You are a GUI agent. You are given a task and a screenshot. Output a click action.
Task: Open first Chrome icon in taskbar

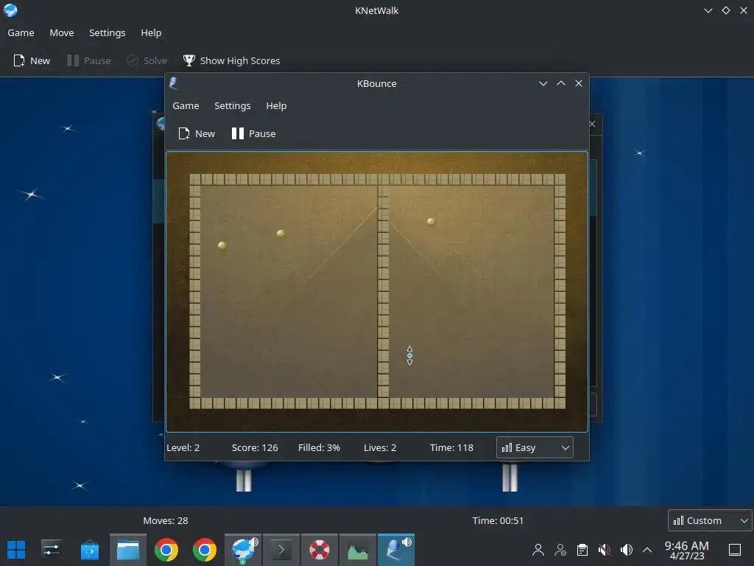pos(166,550)
